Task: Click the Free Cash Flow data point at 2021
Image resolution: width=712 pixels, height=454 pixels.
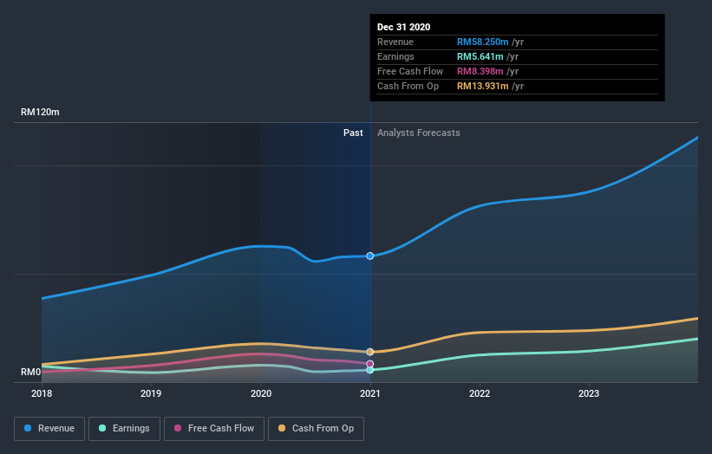Action: pos(370,364)
